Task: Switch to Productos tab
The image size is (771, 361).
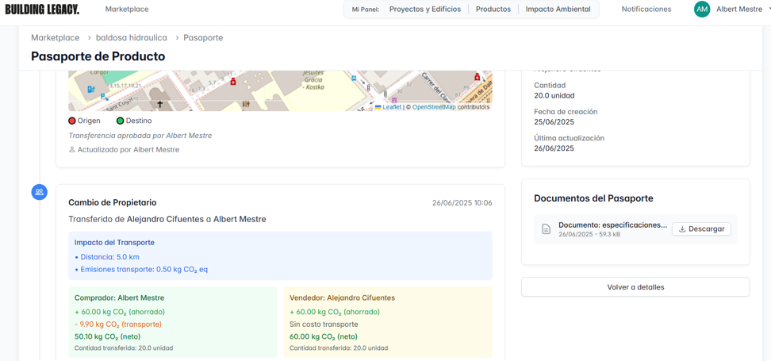Action: click(x=493, y=10)
